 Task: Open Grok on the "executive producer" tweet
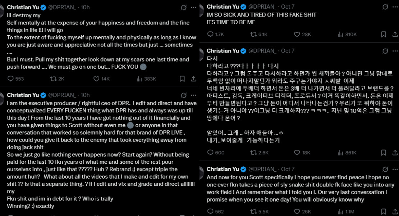click(x=184, y=95)
